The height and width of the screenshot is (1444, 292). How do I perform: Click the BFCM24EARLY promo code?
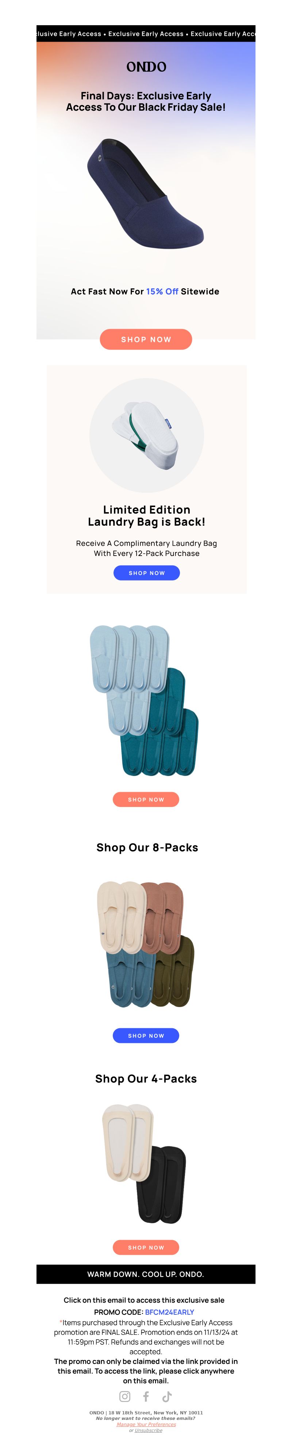click(x=170, y=1312)
